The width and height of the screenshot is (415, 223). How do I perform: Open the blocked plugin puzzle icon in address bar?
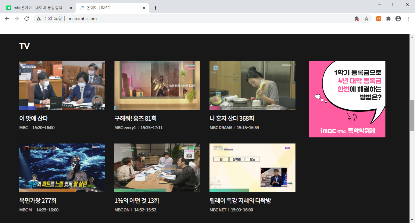coord(357,19)
